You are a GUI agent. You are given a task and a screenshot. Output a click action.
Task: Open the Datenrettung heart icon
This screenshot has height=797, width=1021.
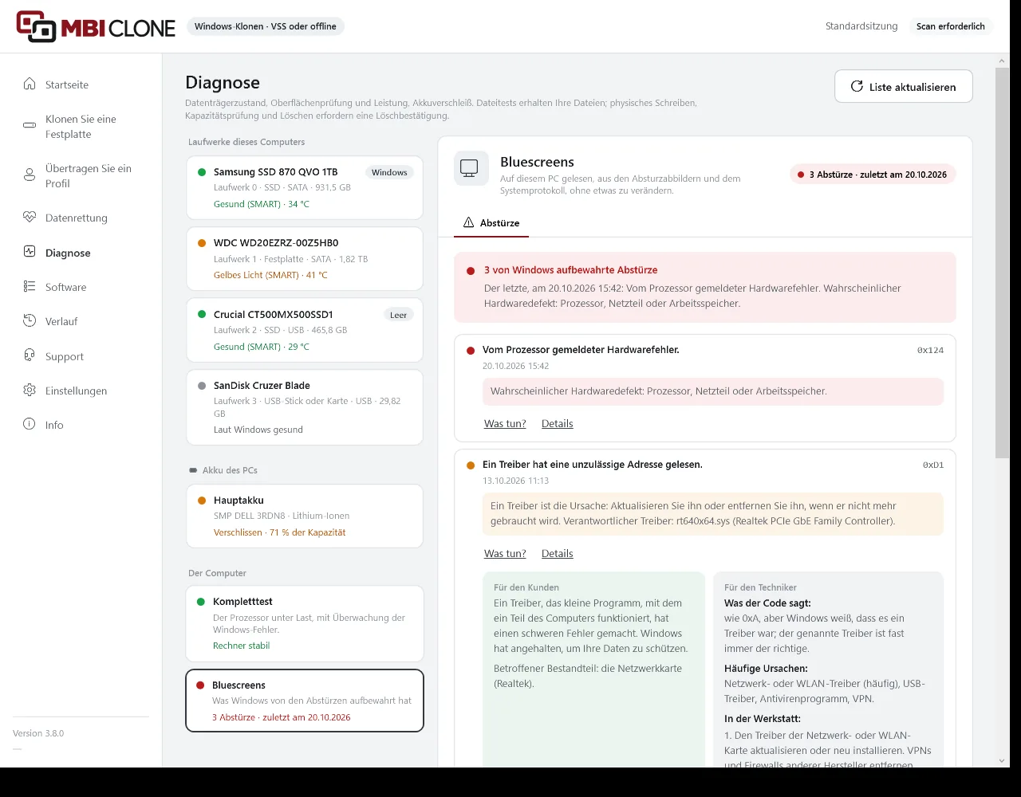pyautogui.click(x=30, y=218)
